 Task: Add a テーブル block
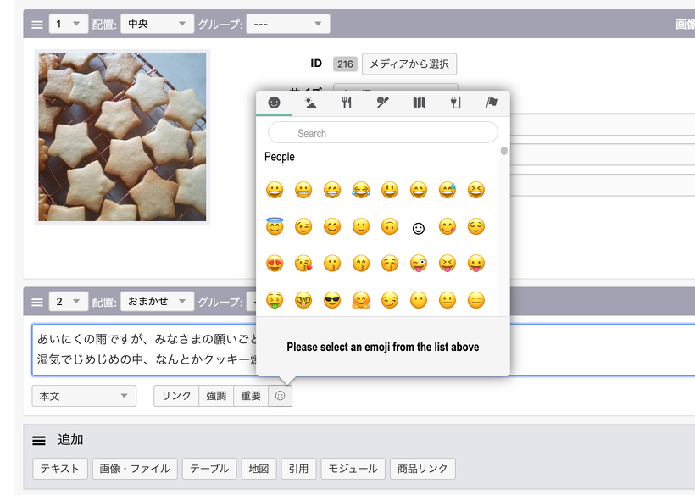208,469
